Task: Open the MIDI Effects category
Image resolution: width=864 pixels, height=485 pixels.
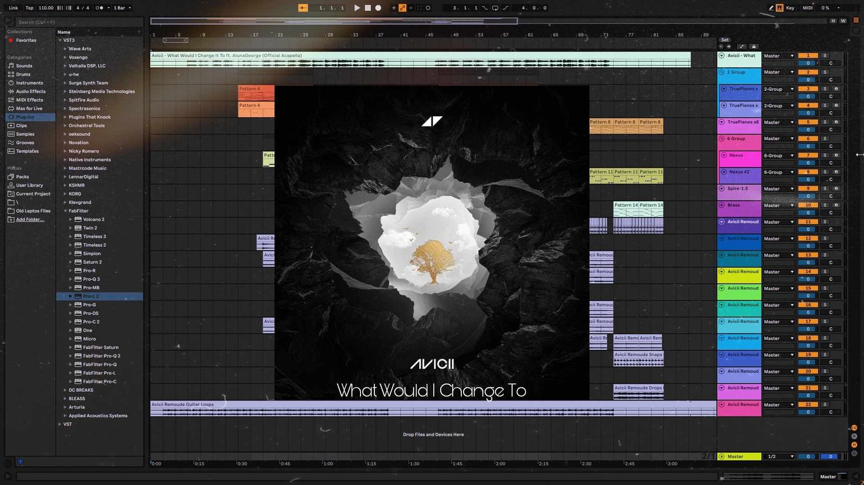Action: (31, 100)
